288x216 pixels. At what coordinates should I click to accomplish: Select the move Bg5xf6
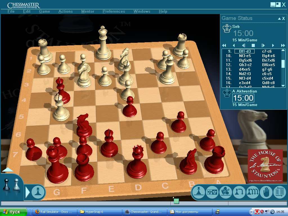click(x=245, y=60)
